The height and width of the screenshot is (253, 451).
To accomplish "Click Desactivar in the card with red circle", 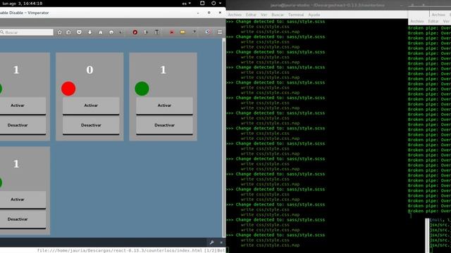I will coord(91,126).
